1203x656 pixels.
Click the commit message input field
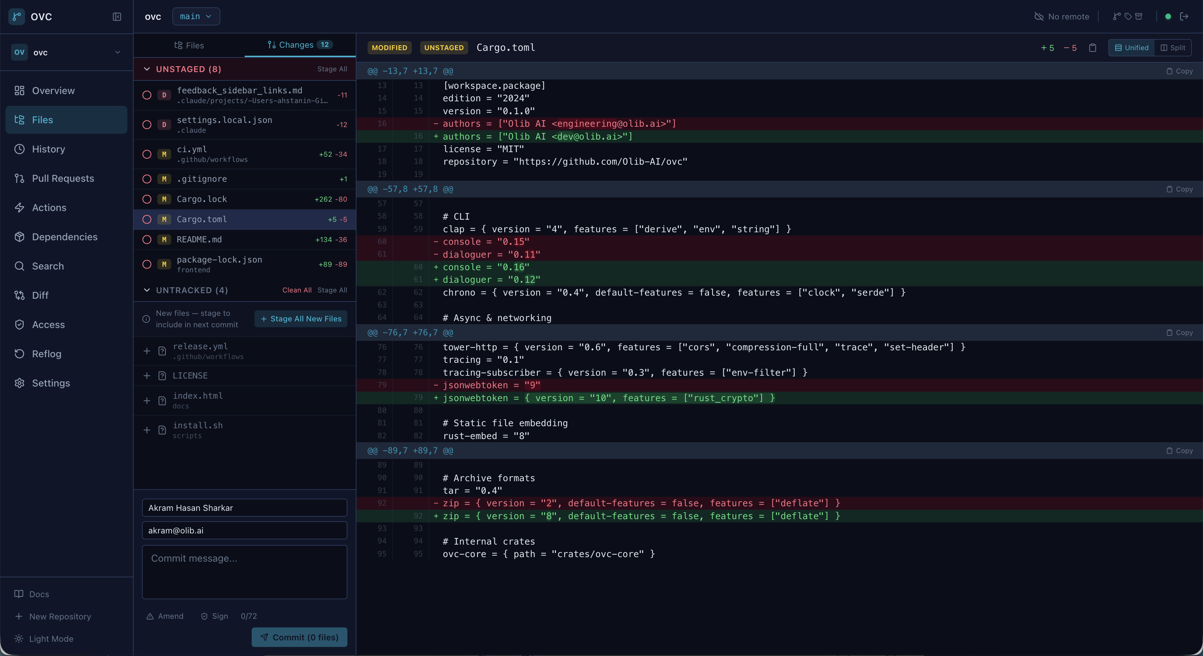[244, 572]
